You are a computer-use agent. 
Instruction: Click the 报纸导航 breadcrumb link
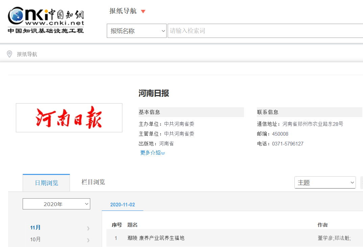(27, 54)
